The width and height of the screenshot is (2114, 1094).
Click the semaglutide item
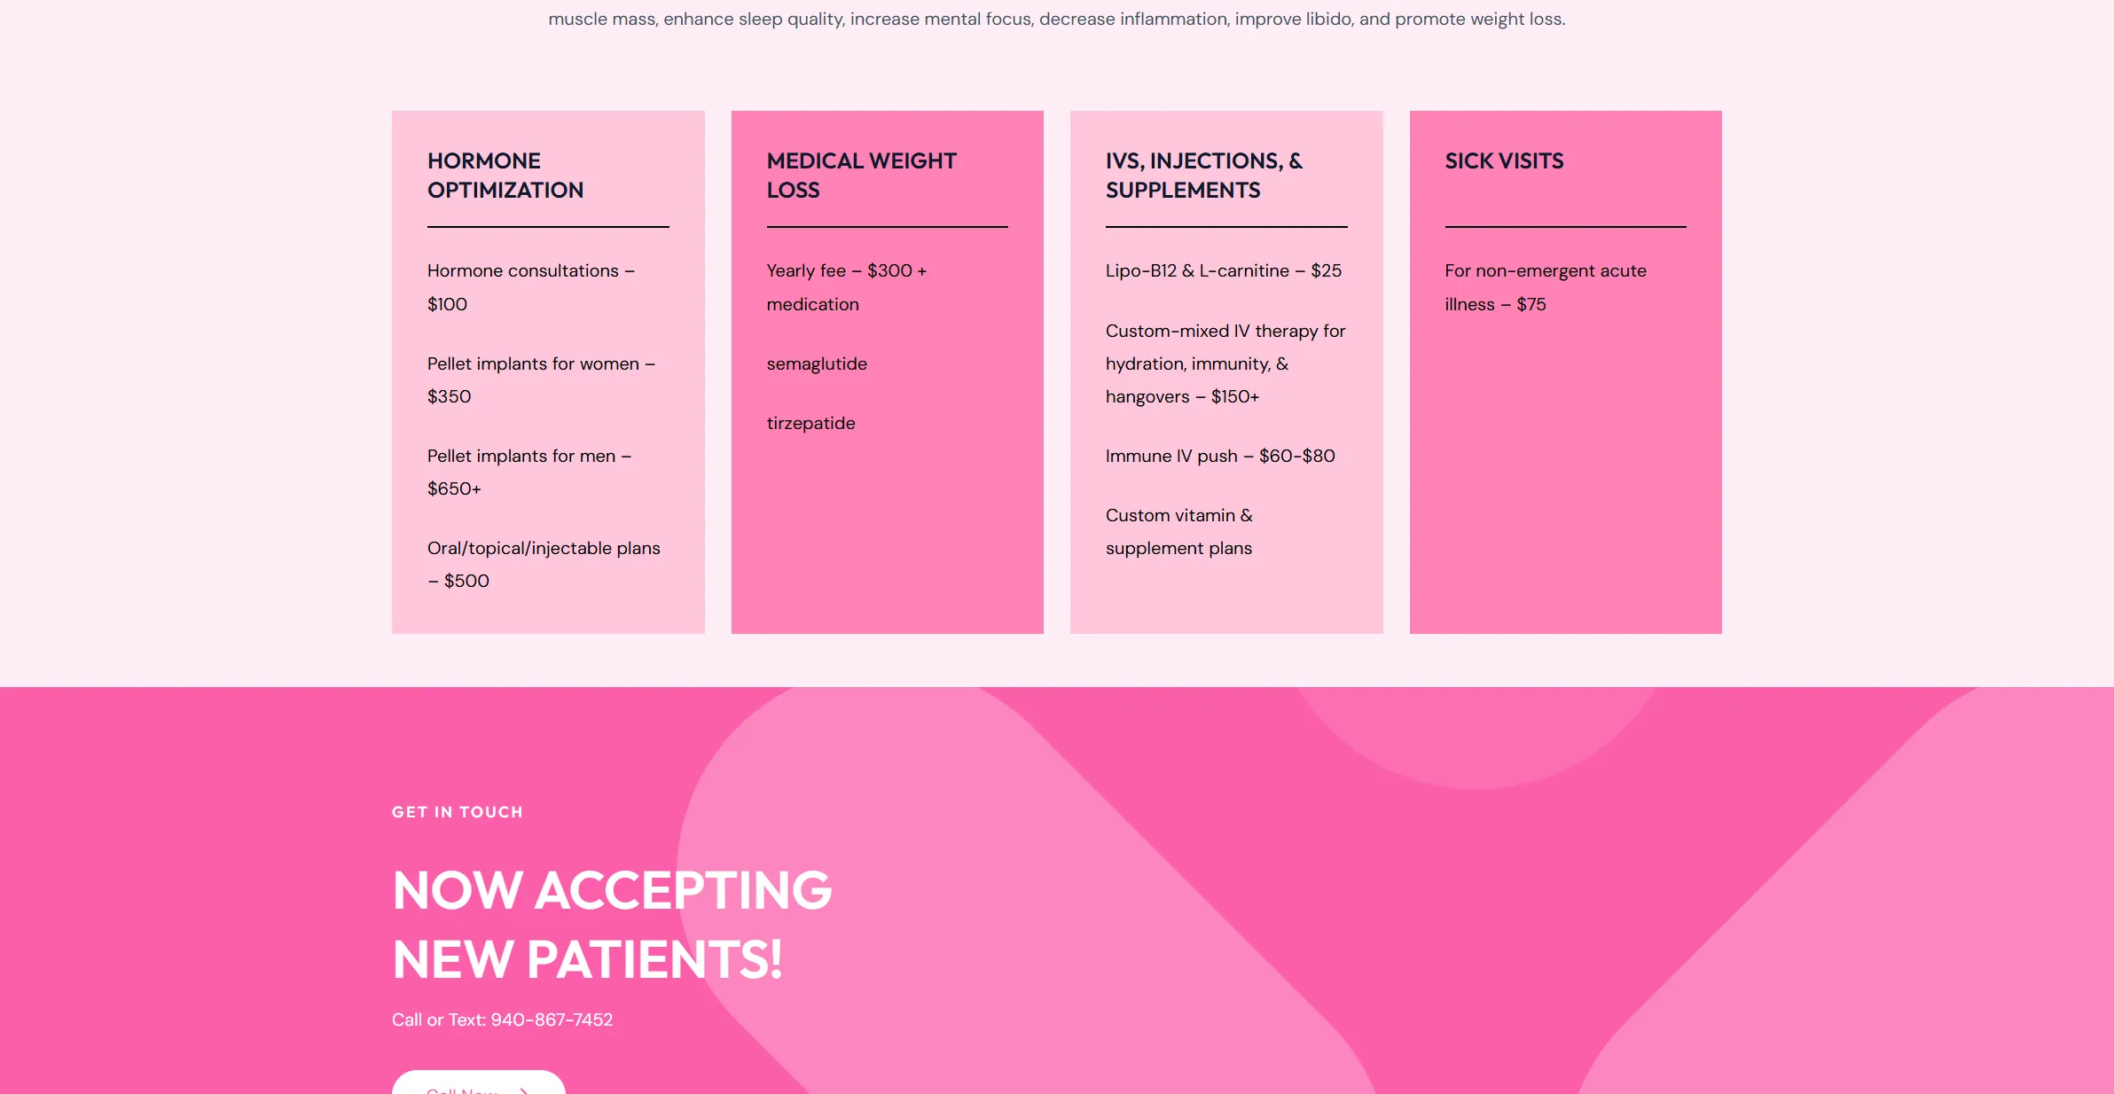(817, 363)
